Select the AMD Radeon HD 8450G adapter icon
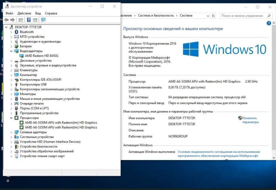This screenshot has width=276, height=190. click(x=22, y=56)
